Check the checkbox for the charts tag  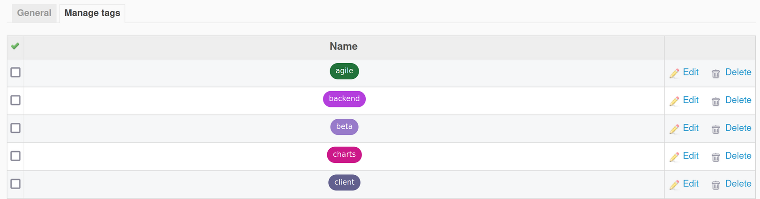pos(16,156)
